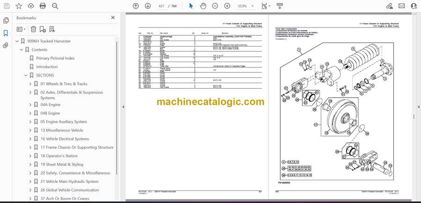The width and height of the screenshot is (421, 203).
Task: Collapse the 909KH Tracked Harvester bookmark
Action: point(17,41)
